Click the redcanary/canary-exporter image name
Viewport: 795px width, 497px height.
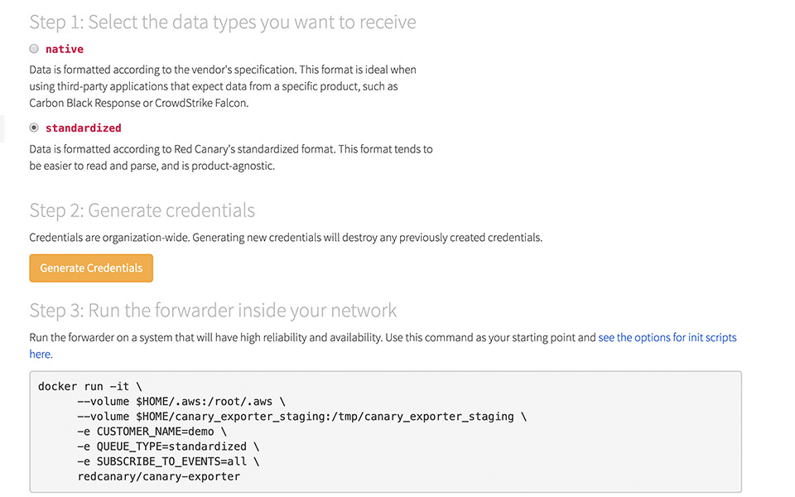point(159,476)
